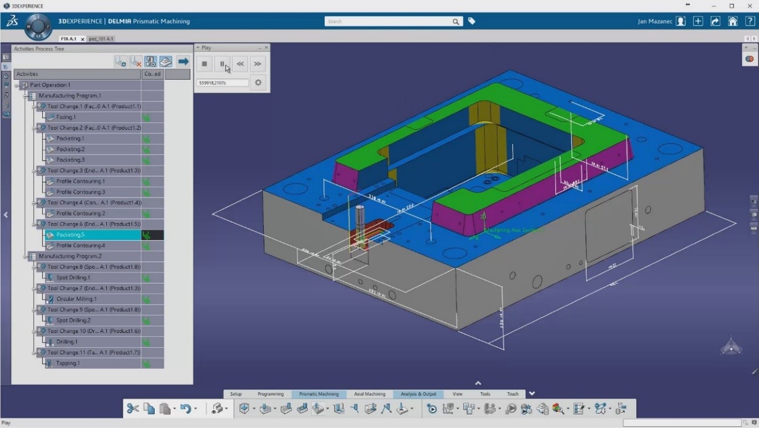The width and height of the screenshot is (759, 428).
Task: Collapse Manufacturing Program.1 node
Action: click(26, 96)
